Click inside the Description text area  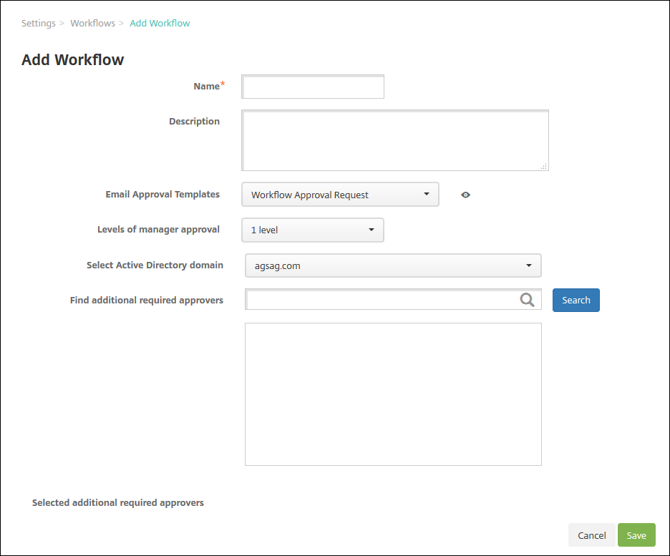[394, 140]
